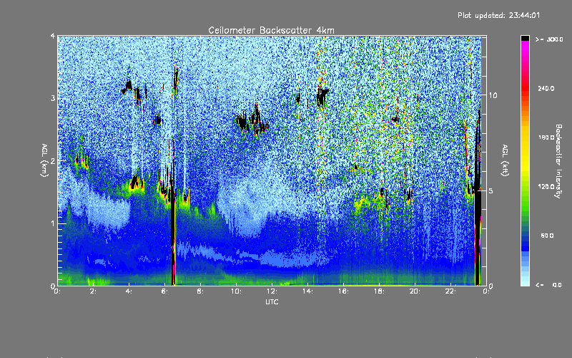Click the "120.0" colorbar tick label
Screen dimensions: 572x358
click(x=546, y=186)
